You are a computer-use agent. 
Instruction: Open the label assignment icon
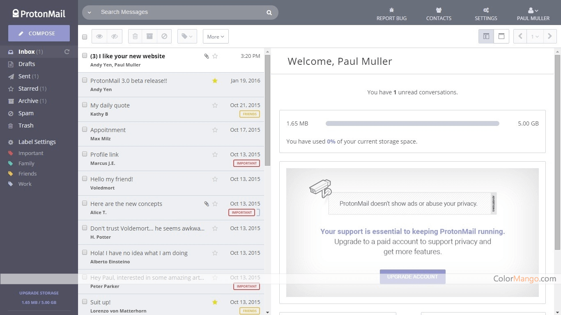point(187,36)
